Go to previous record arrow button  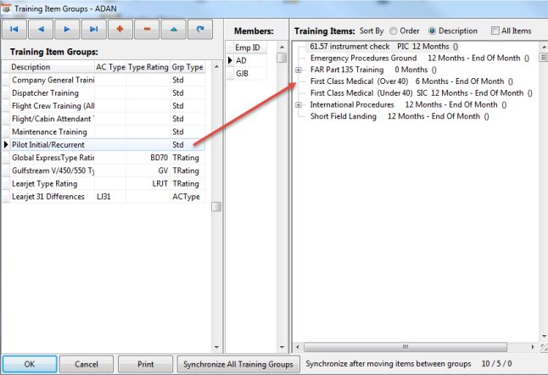tap(41, 30)
